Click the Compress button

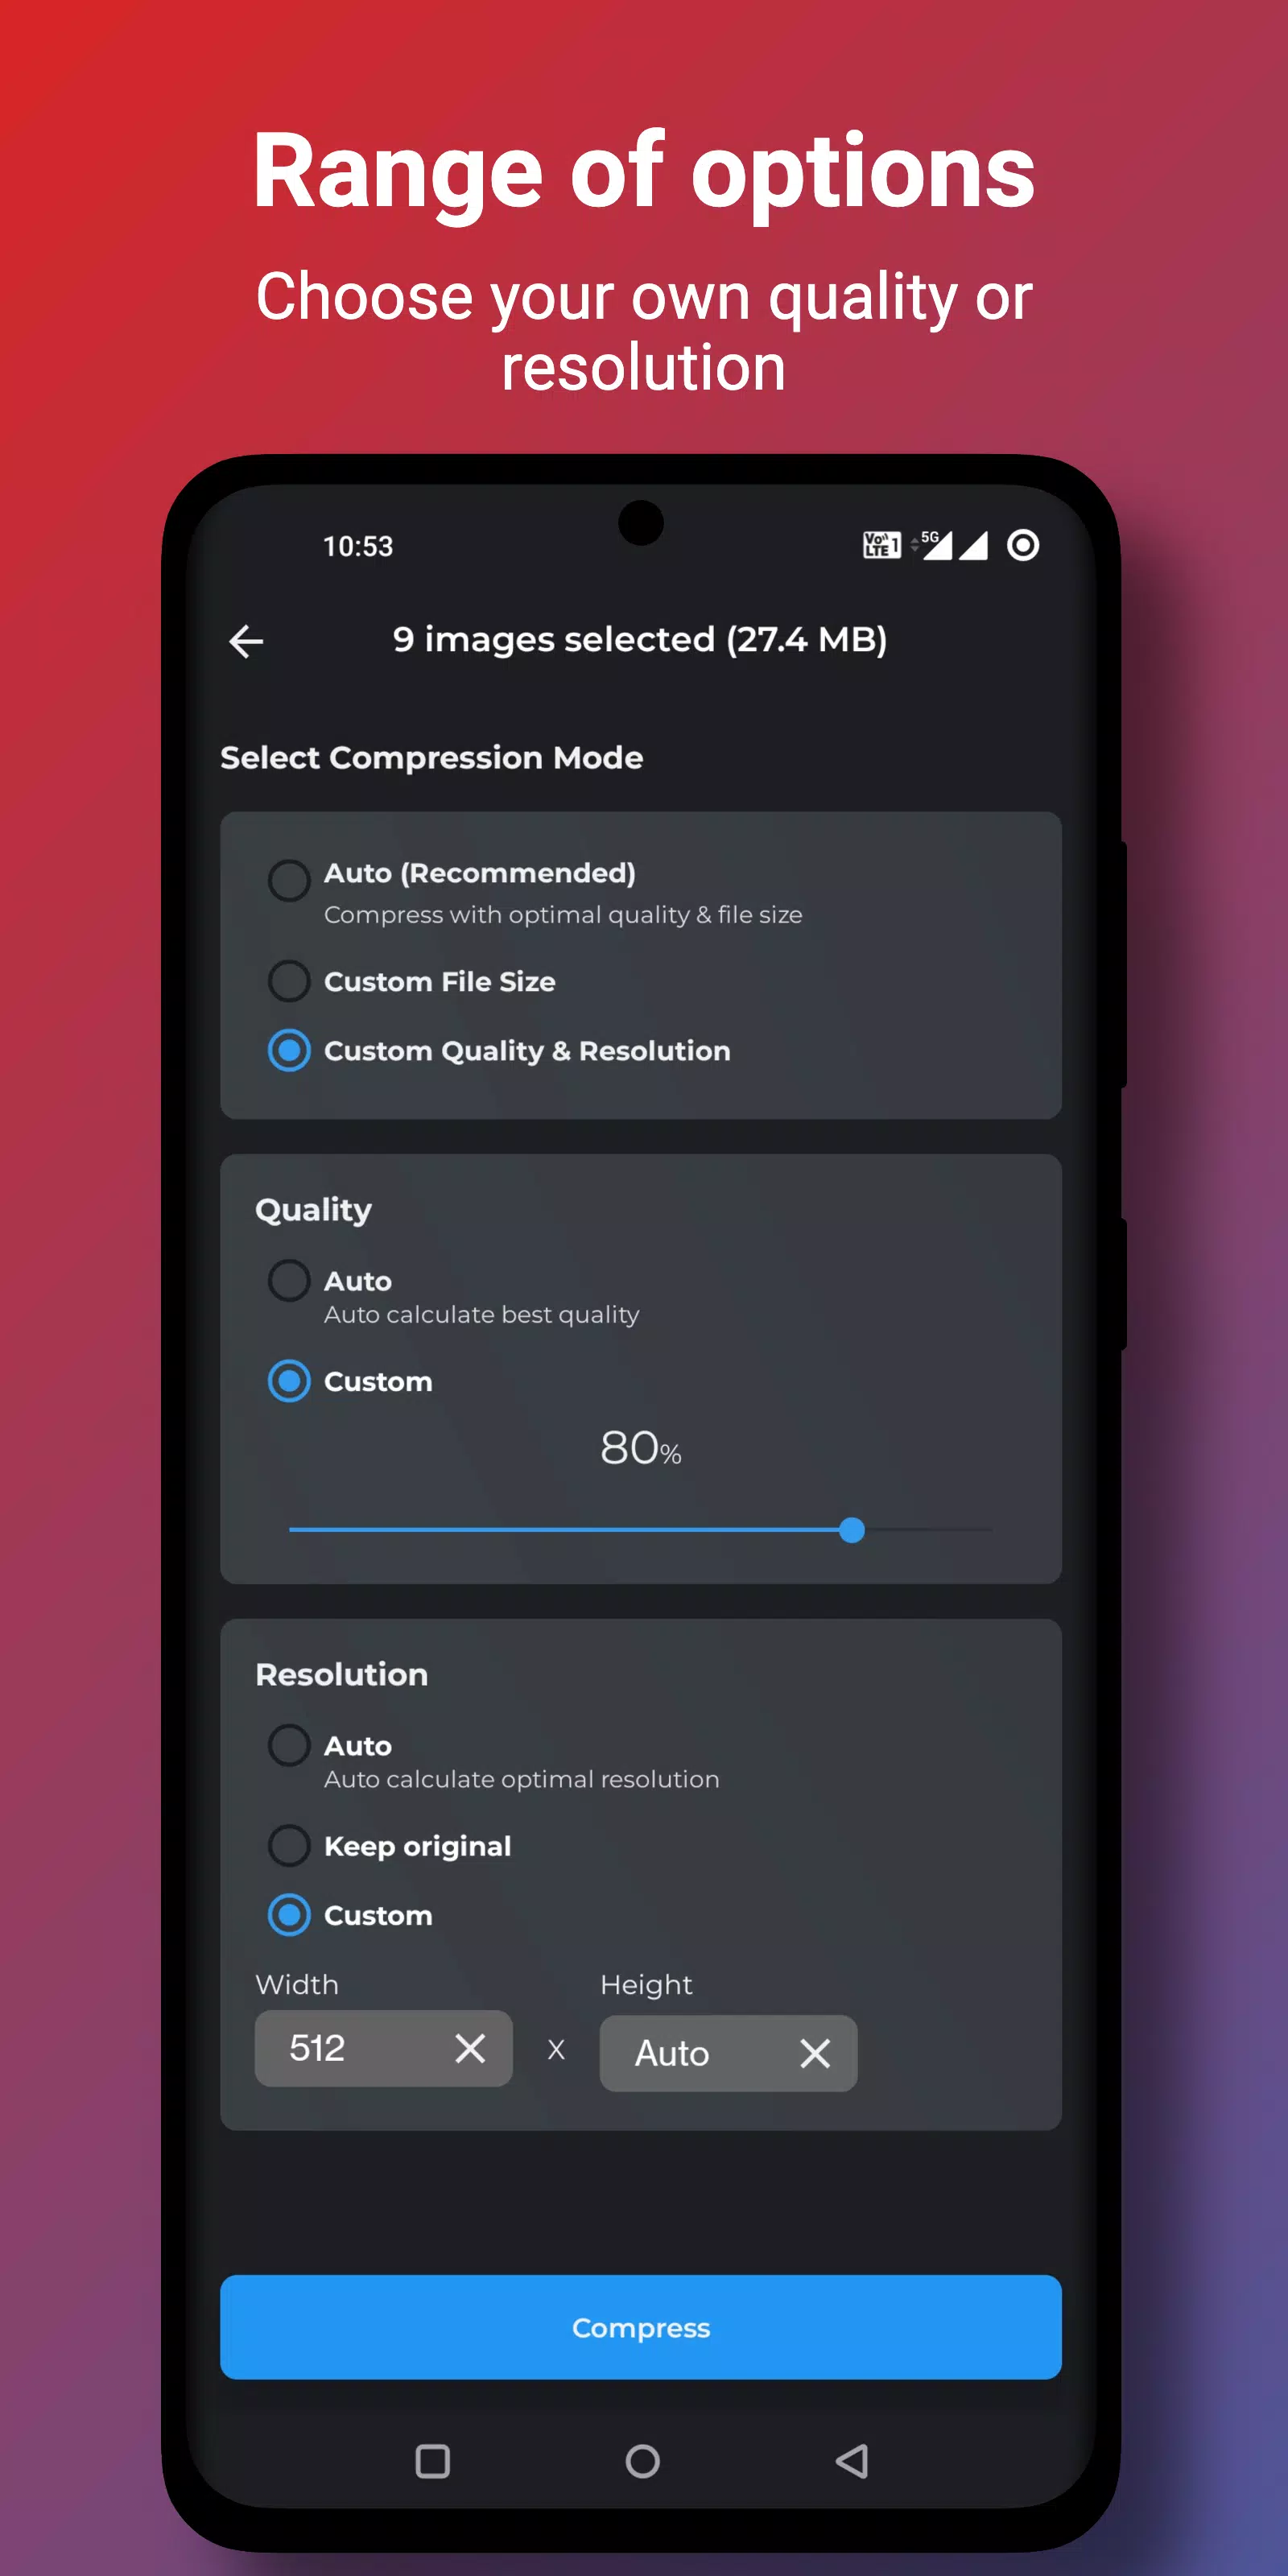coord(641,2327)
